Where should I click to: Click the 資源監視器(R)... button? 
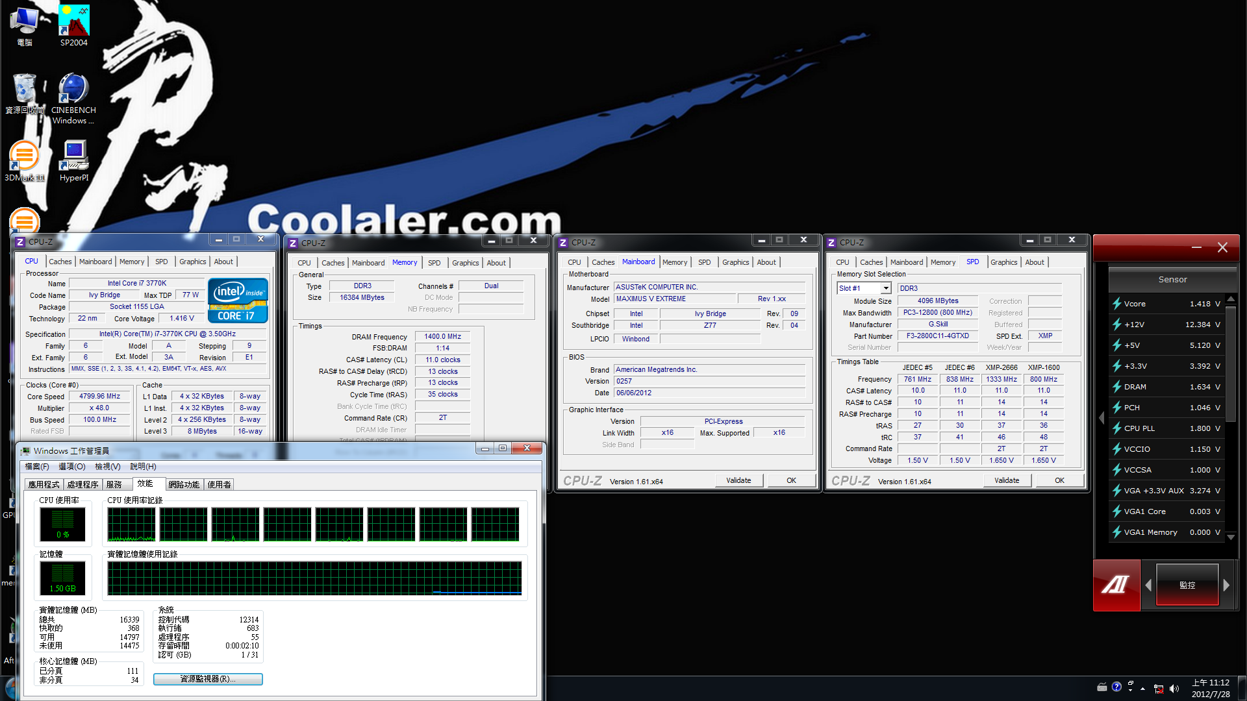coord(208,679)
